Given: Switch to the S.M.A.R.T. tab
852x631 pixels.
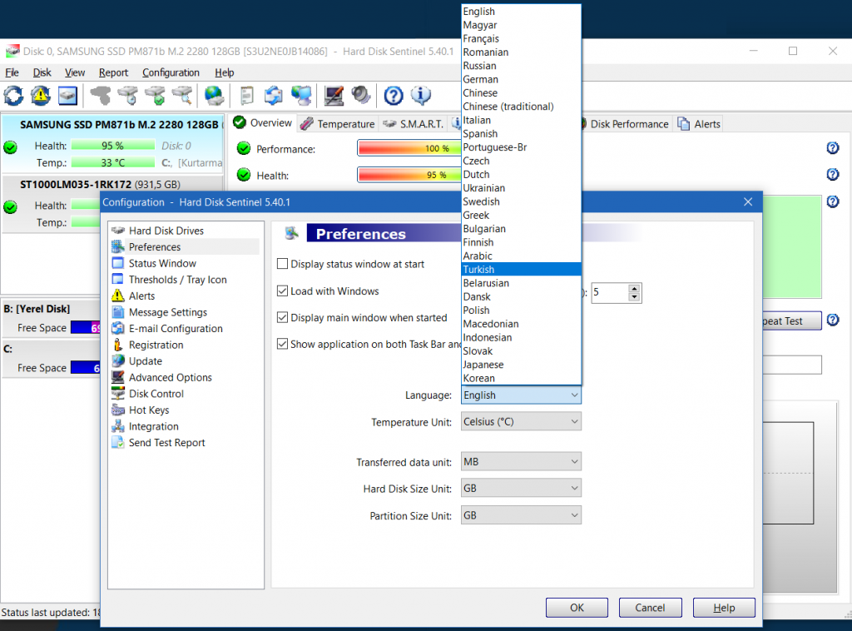Looking at the screenshot, I should click(x=414, y=124).
